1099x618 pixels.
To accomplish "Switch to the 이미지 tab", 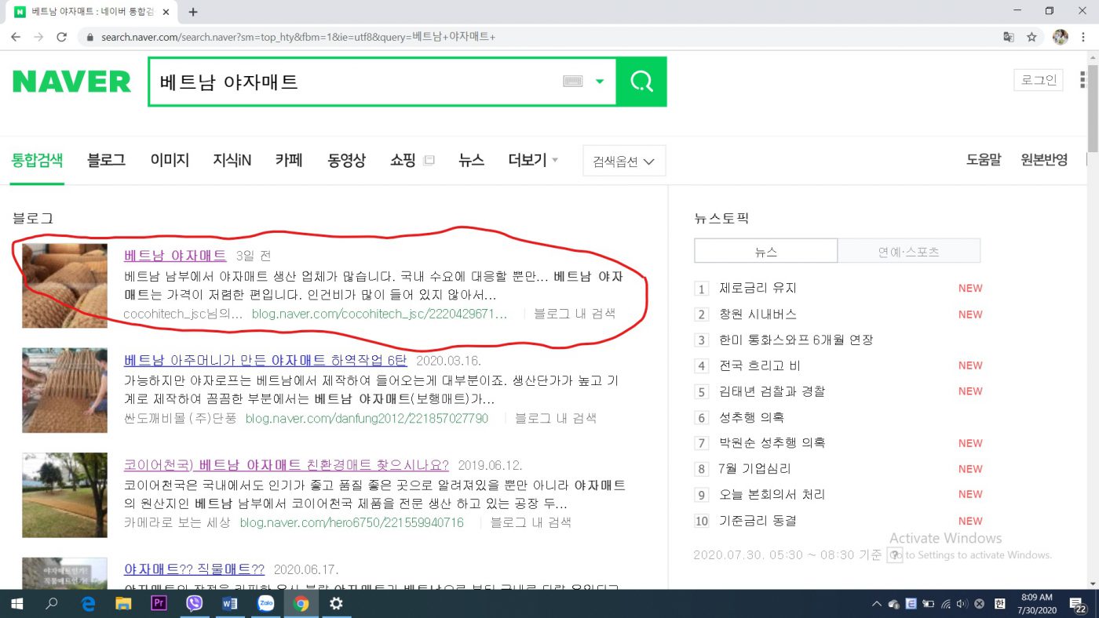I will point(170,160).
